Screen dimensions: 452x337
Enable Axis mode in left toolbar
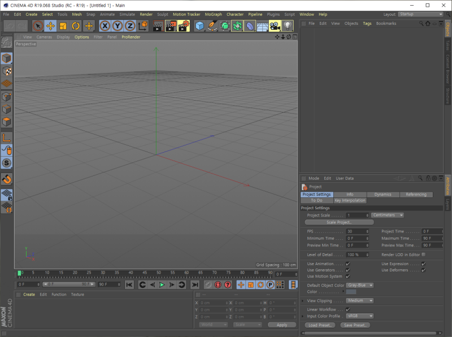[6, 137]
